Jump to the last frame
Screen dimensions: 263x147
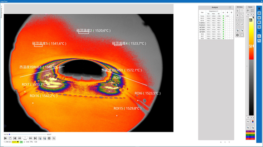pos(35,138)
